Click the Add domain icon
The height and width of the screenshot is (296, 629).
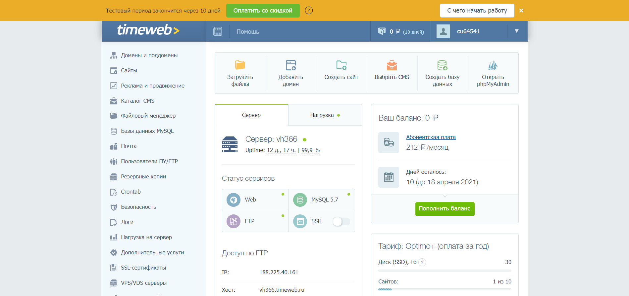pos(290,65)
